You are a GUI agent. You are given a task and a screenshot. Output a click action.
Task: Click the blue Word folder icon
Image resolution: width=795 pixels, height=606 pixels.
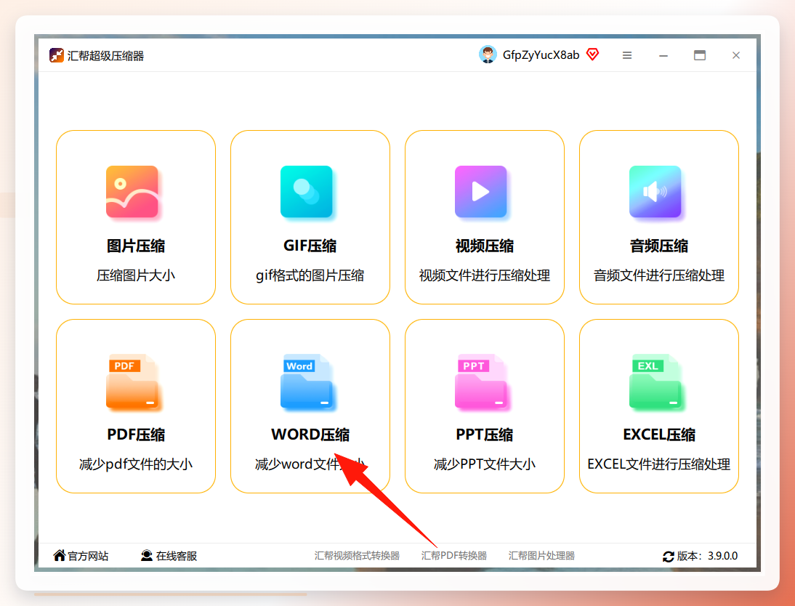306,381
